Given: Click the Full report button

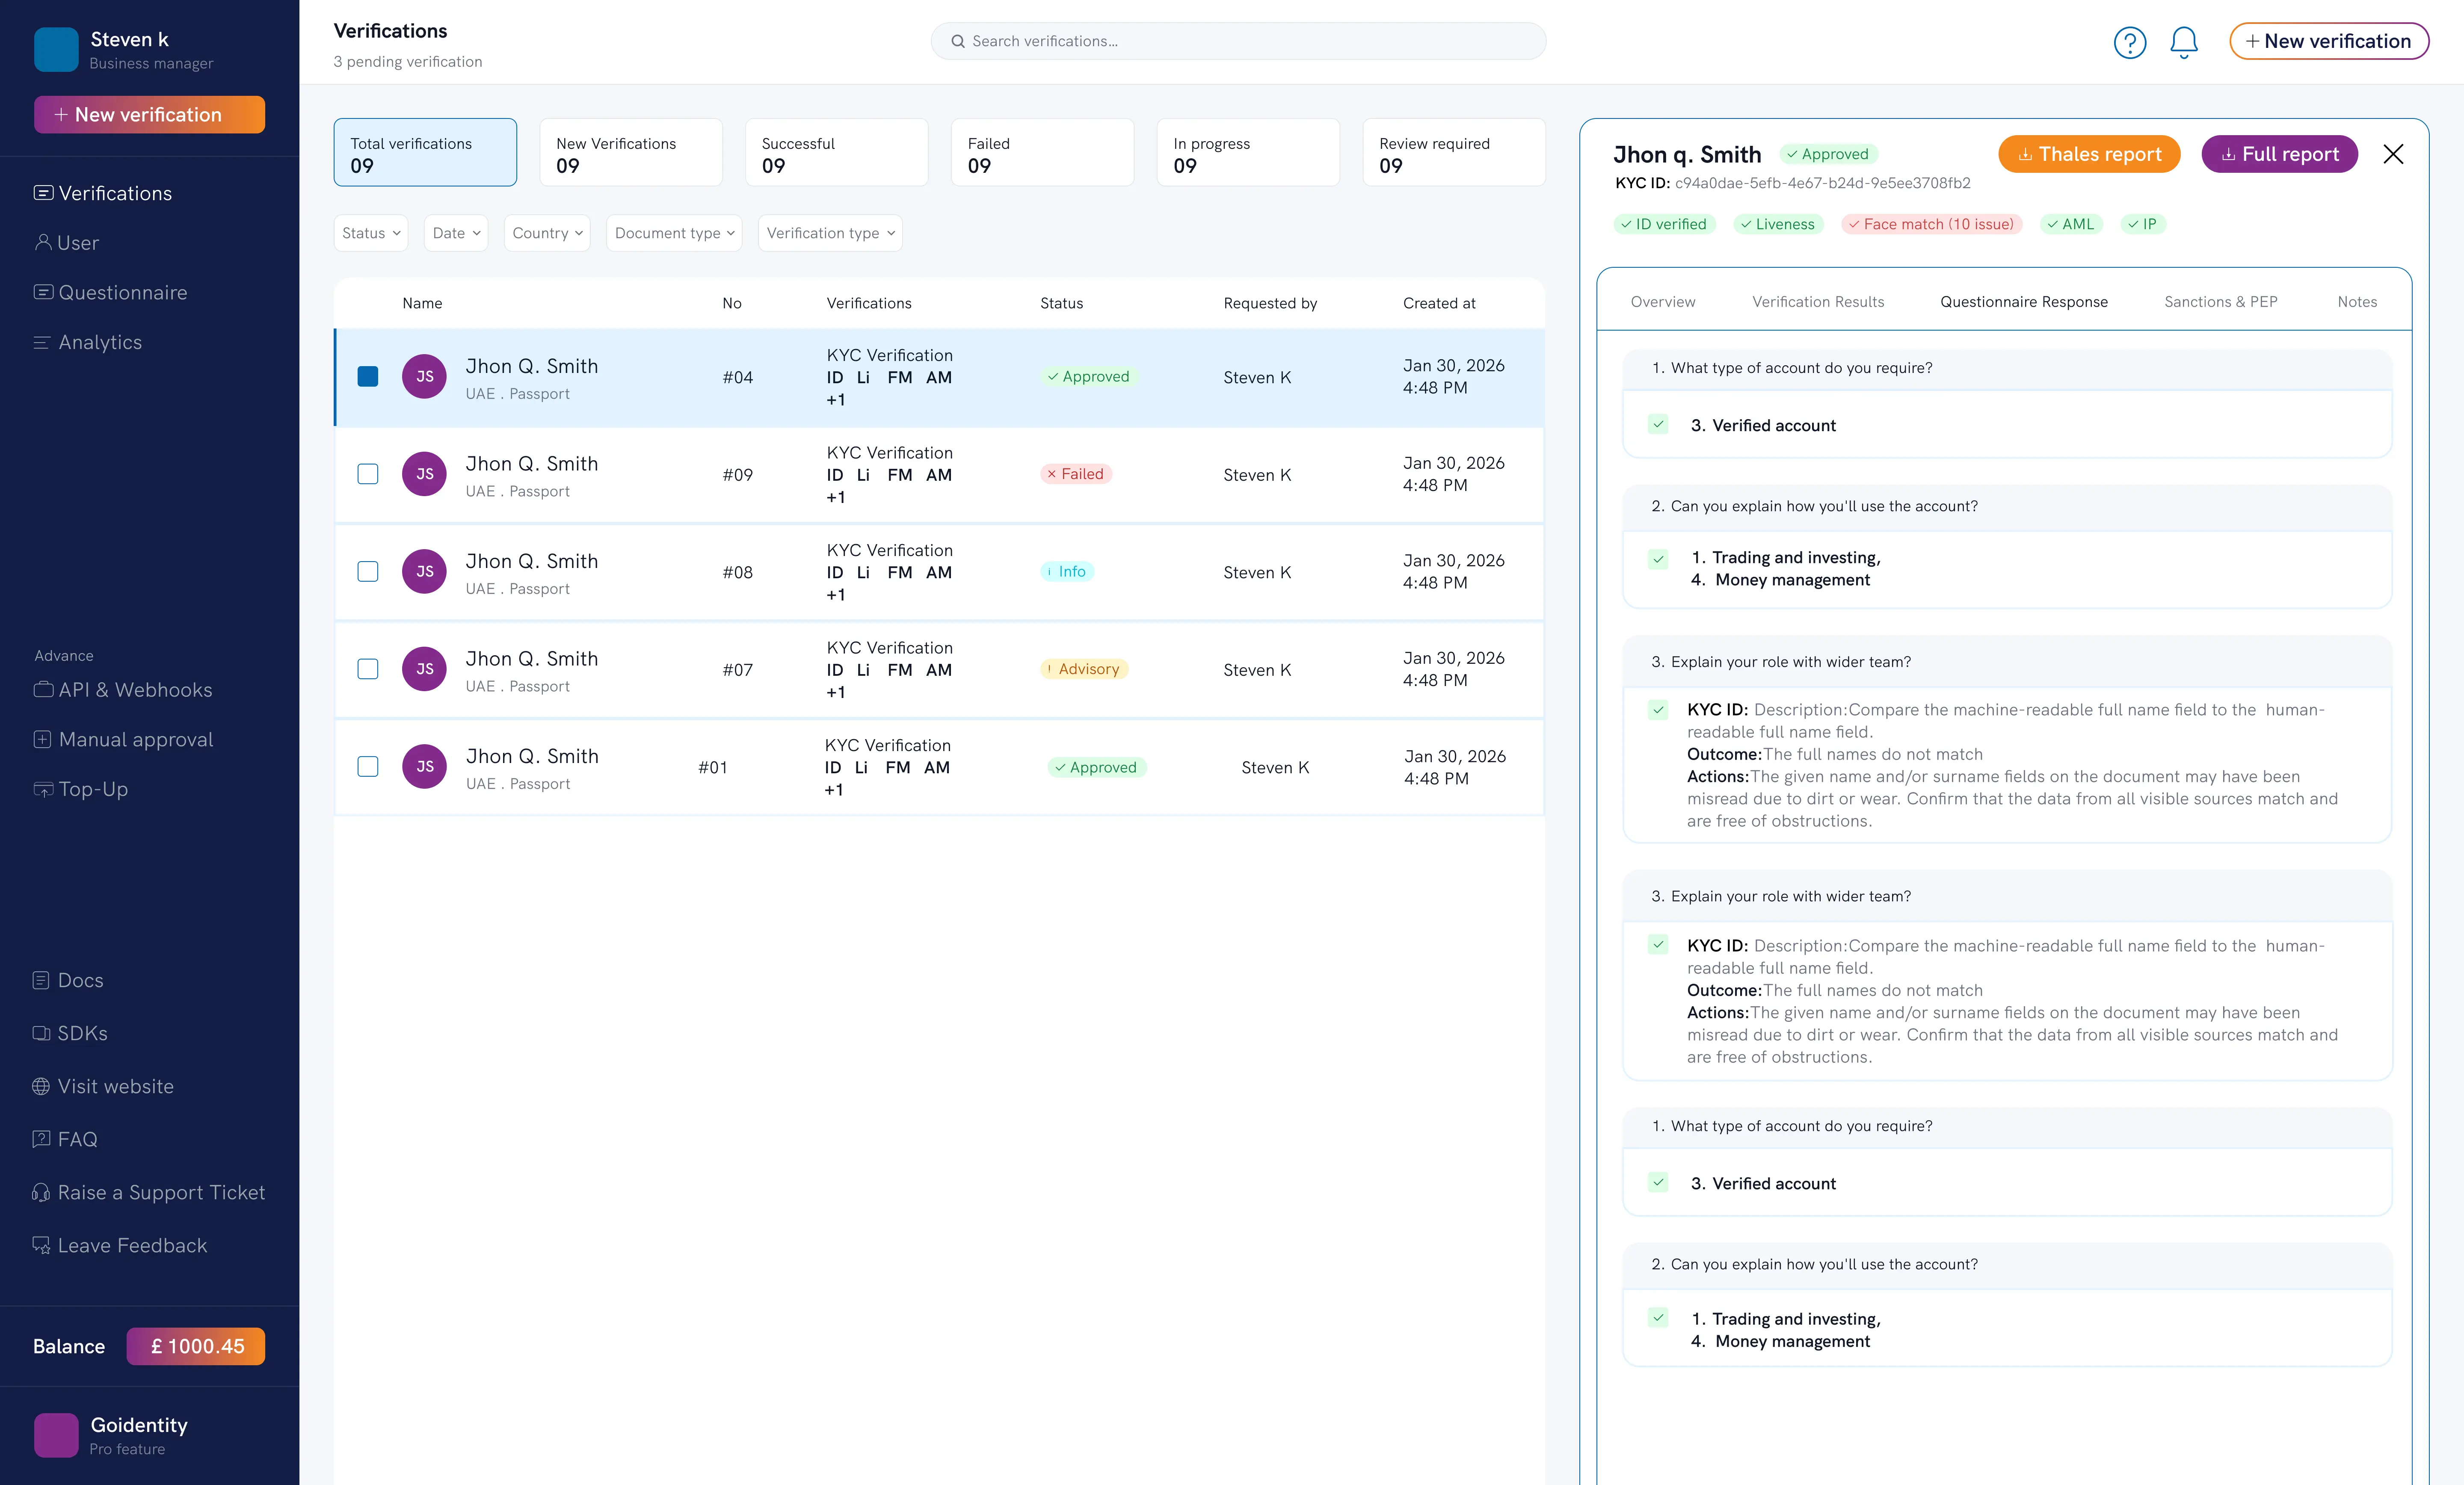Looking at the screenshot, I should click(2280, 154).
